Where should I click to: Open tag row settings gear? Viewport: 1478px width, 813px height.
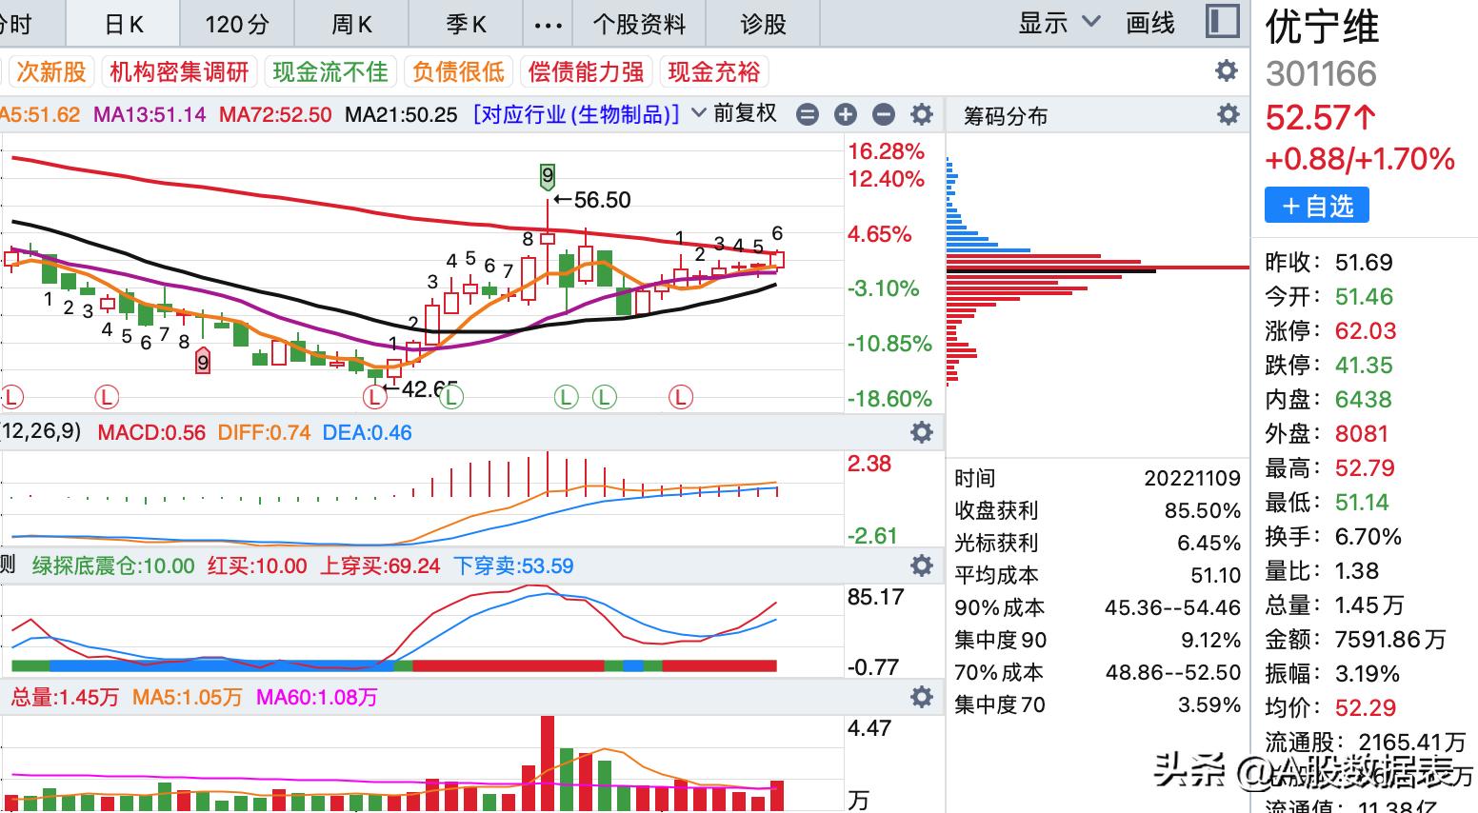coord(1227,70)
